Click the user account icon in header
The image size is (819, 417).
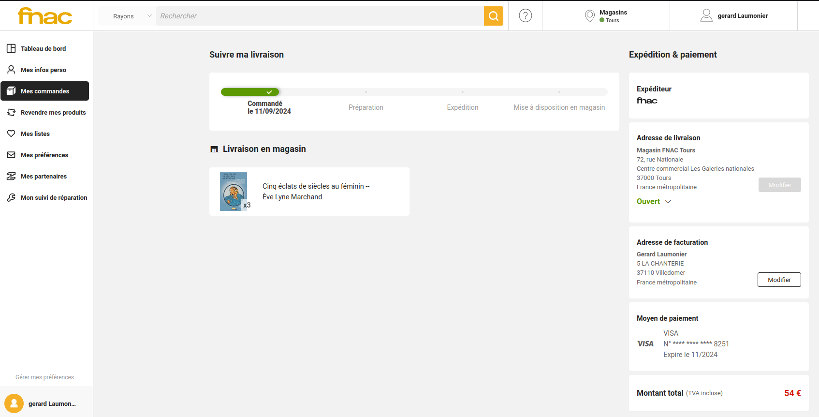(706, 16)
